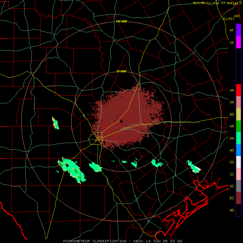Choose the light green RA legend swatch

[238, 138]
